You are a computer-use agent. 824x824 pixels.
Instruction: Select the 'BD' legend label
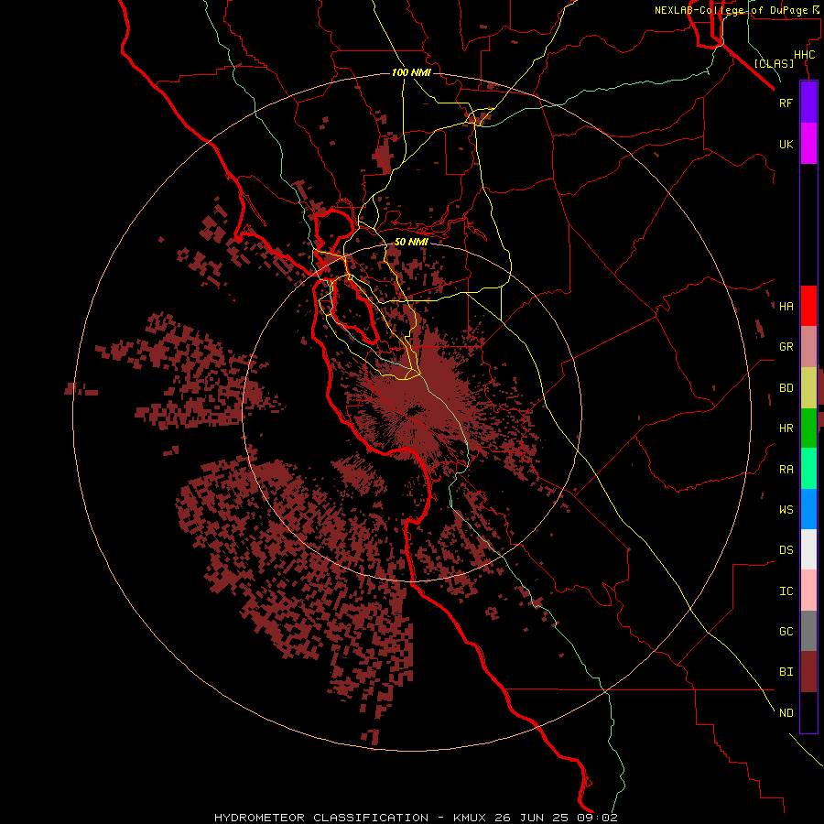[786, 388]
